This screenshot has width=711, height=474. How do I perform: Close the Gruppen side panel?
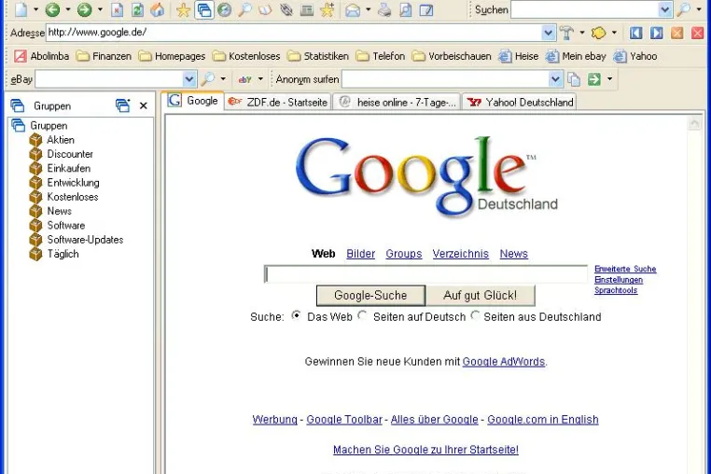[144, 105]
